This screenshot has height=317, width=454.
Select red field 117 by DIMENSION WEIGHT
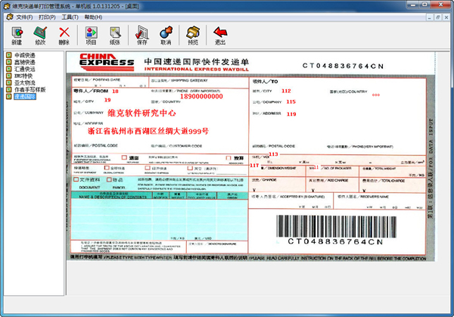[x=254, y=165]
